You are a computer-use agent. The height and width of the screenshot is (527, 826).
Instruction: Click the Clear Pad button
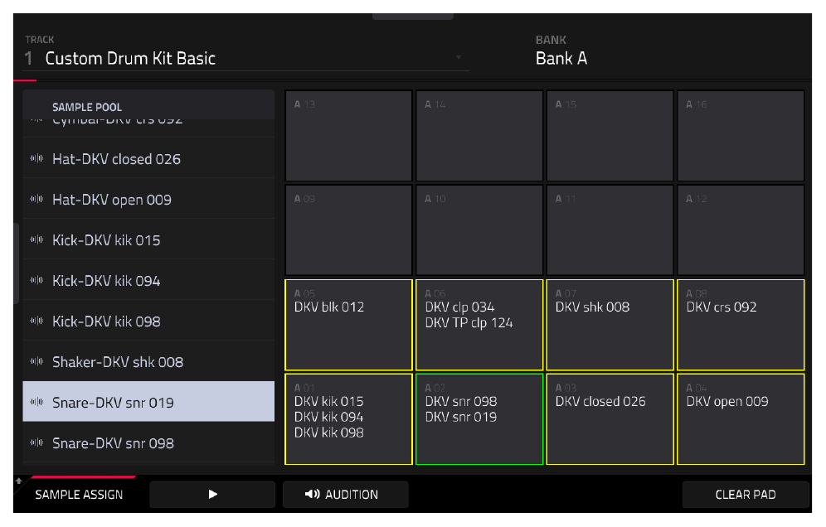pos(746,495)
